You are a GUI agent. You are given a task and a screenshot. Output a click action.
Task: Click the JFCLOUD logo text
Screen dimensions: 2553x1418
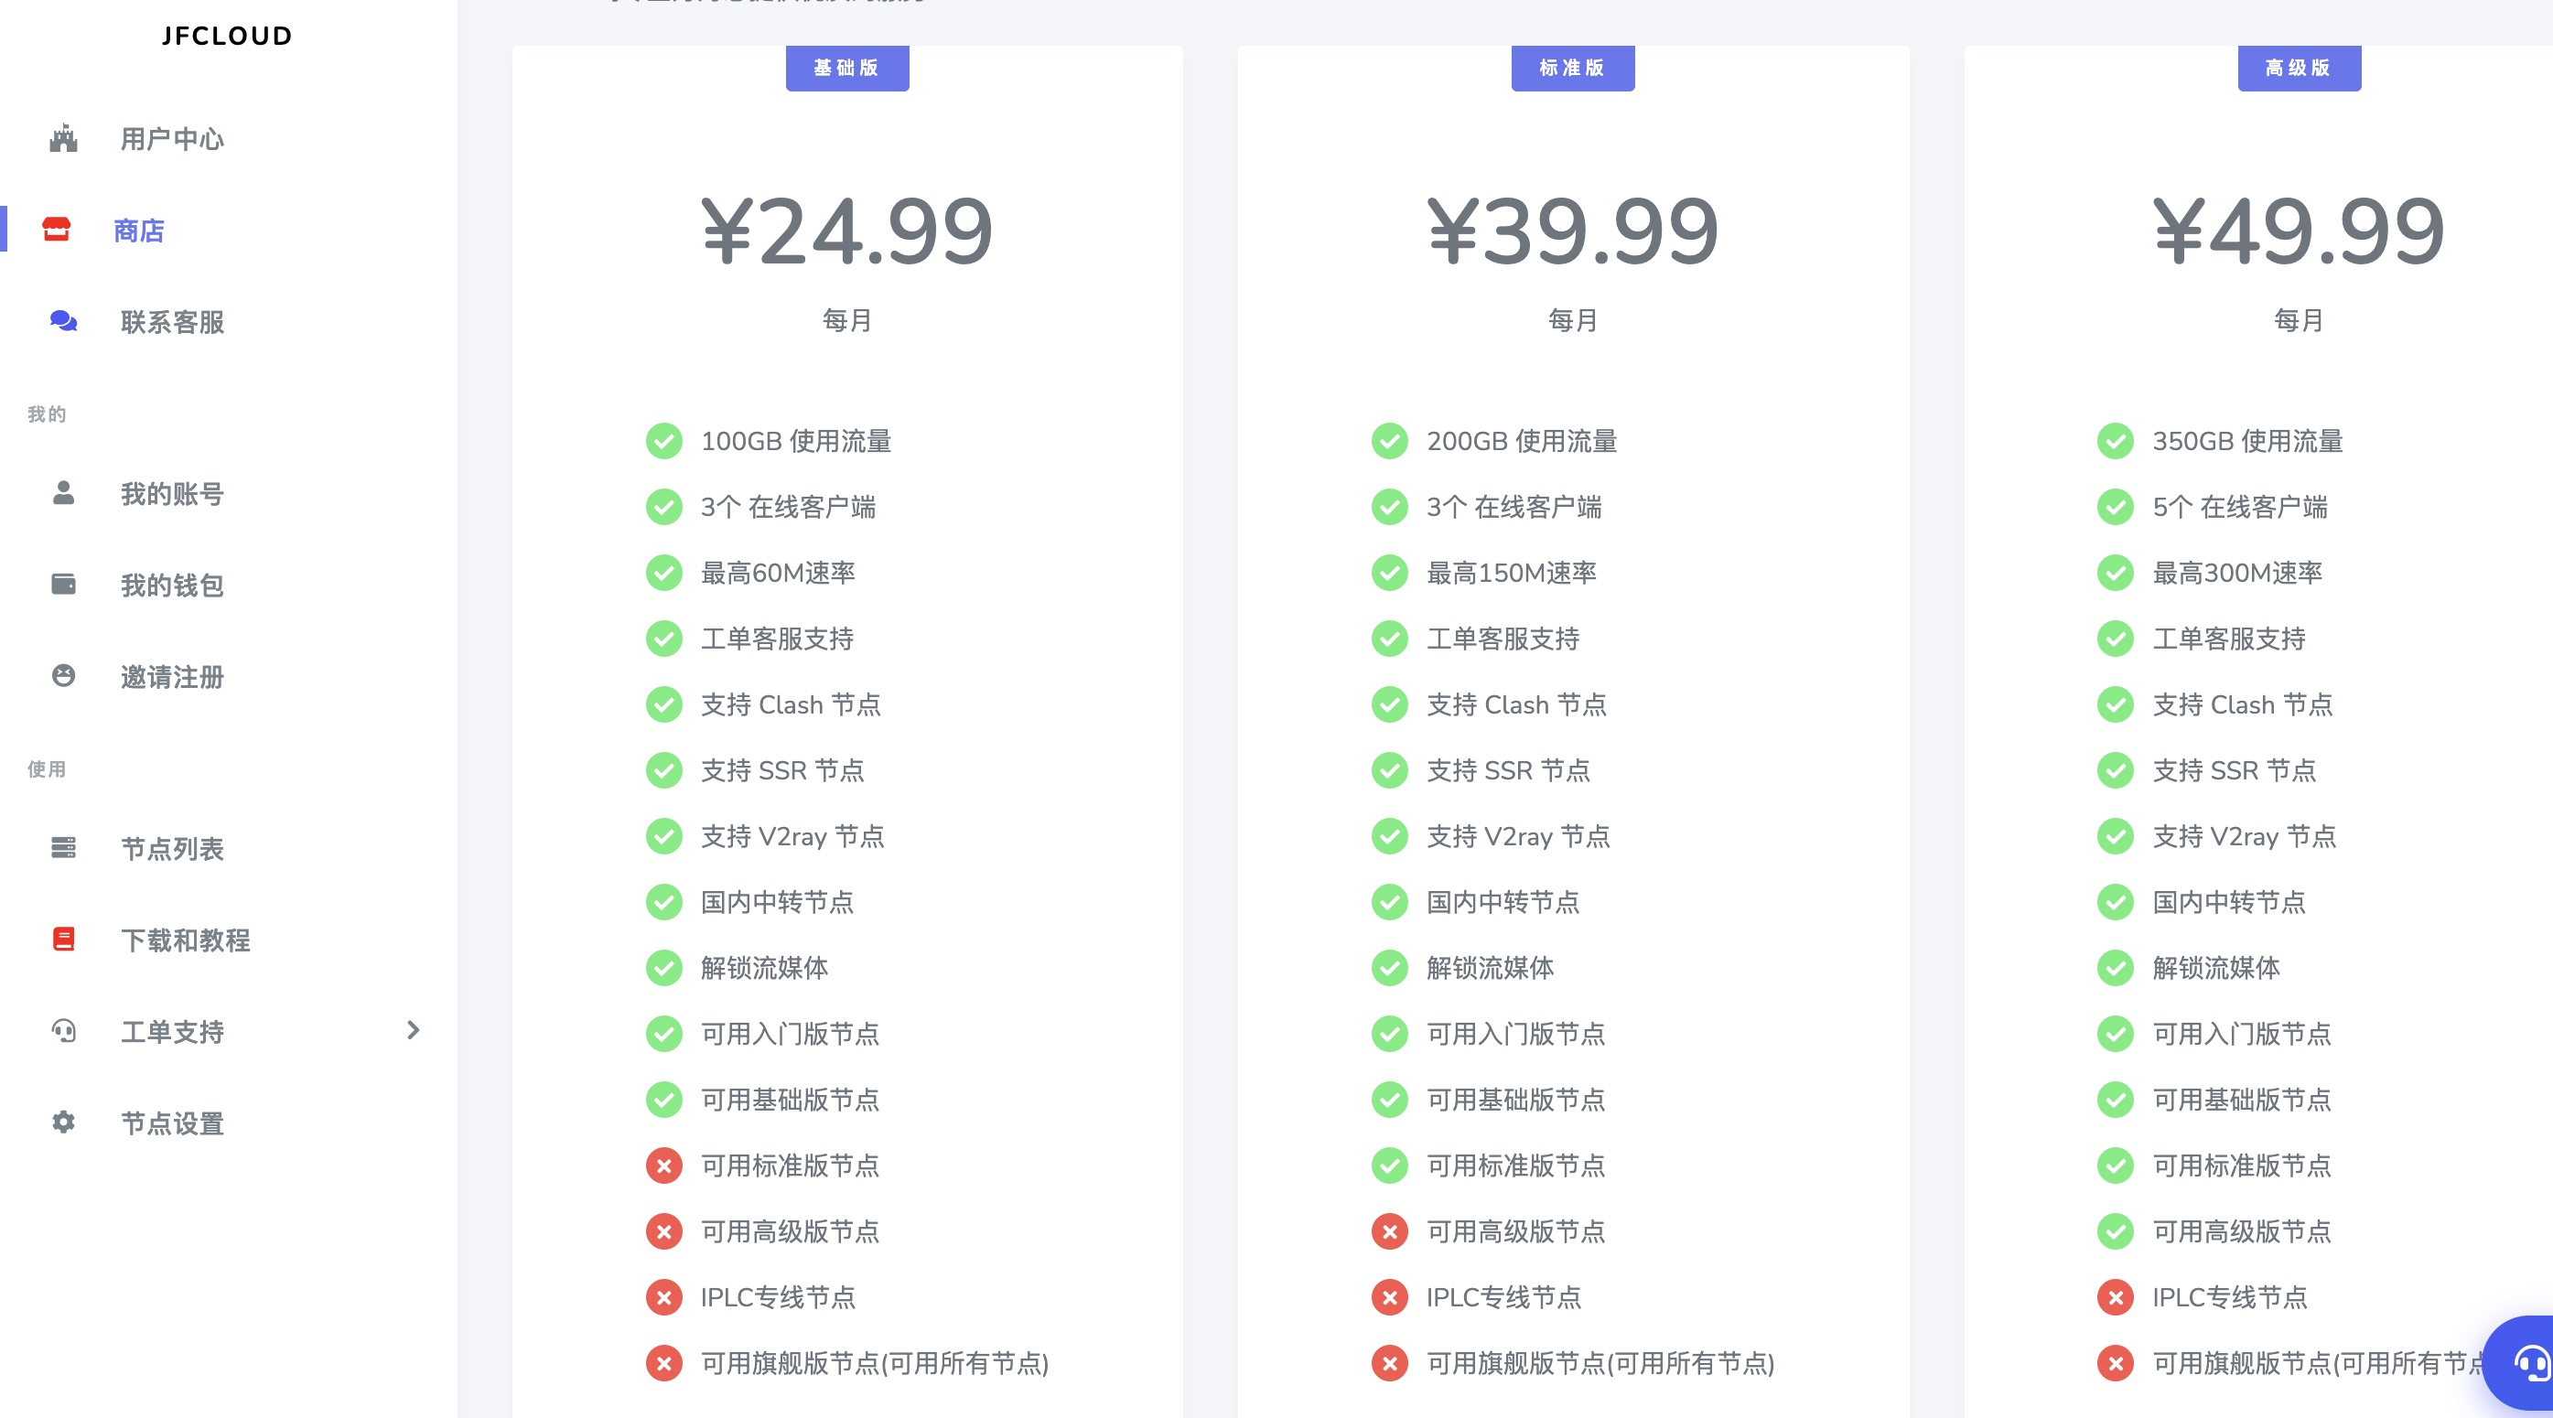click(x=227, y=36)
